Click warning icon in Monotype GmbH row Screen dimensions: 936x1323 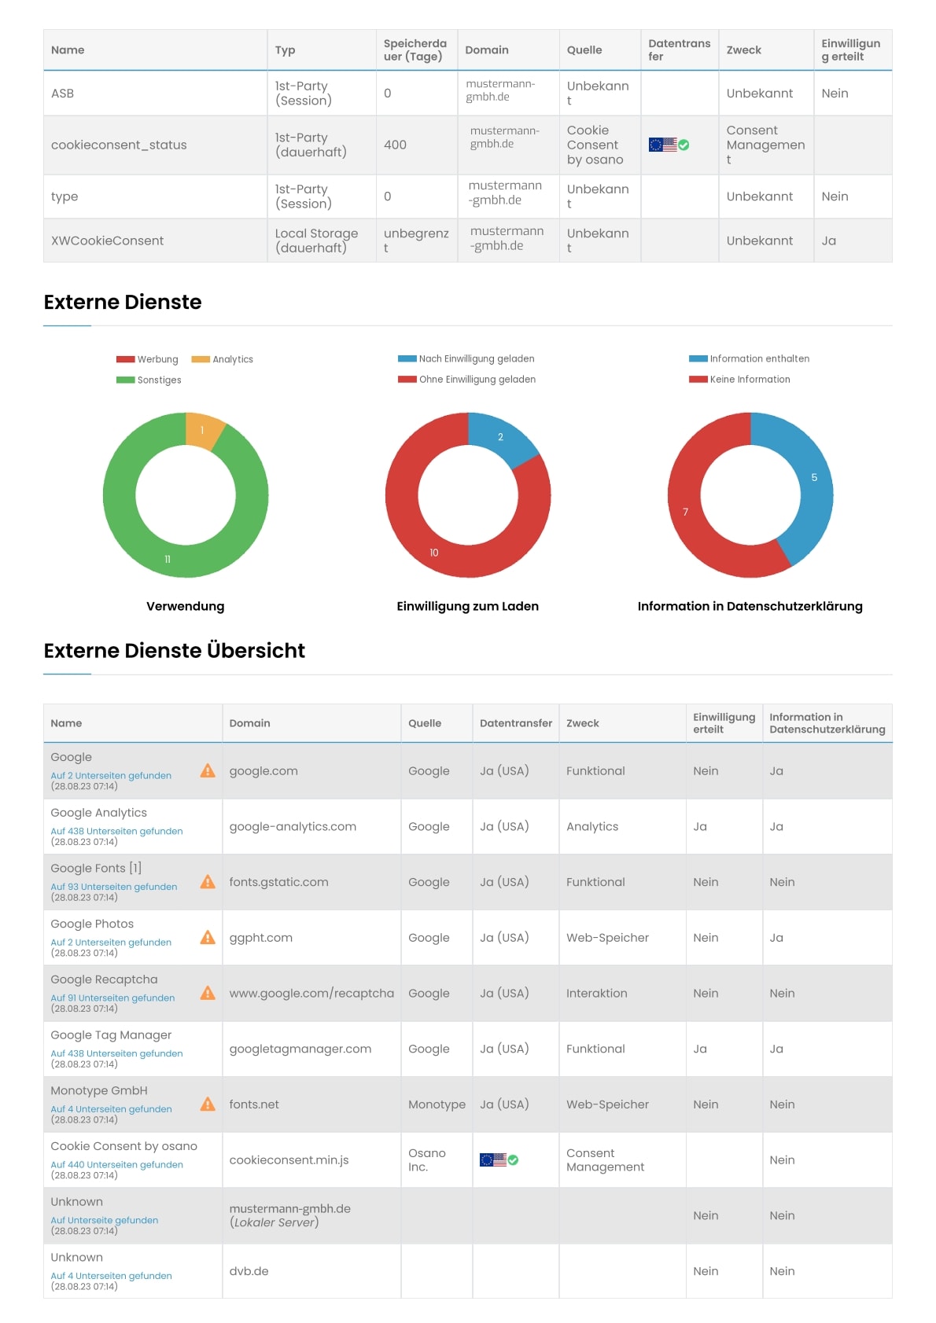[208, 1104]
